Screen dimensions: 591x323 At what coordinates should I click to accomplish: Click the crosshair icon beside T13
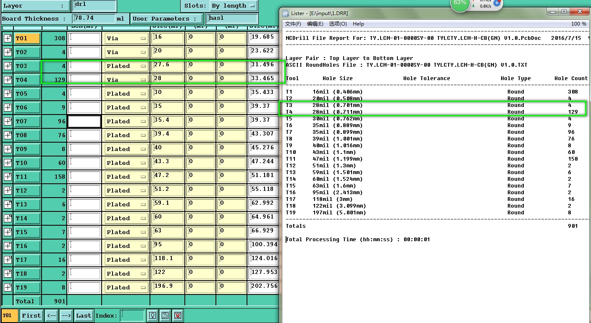coord(8,204)
